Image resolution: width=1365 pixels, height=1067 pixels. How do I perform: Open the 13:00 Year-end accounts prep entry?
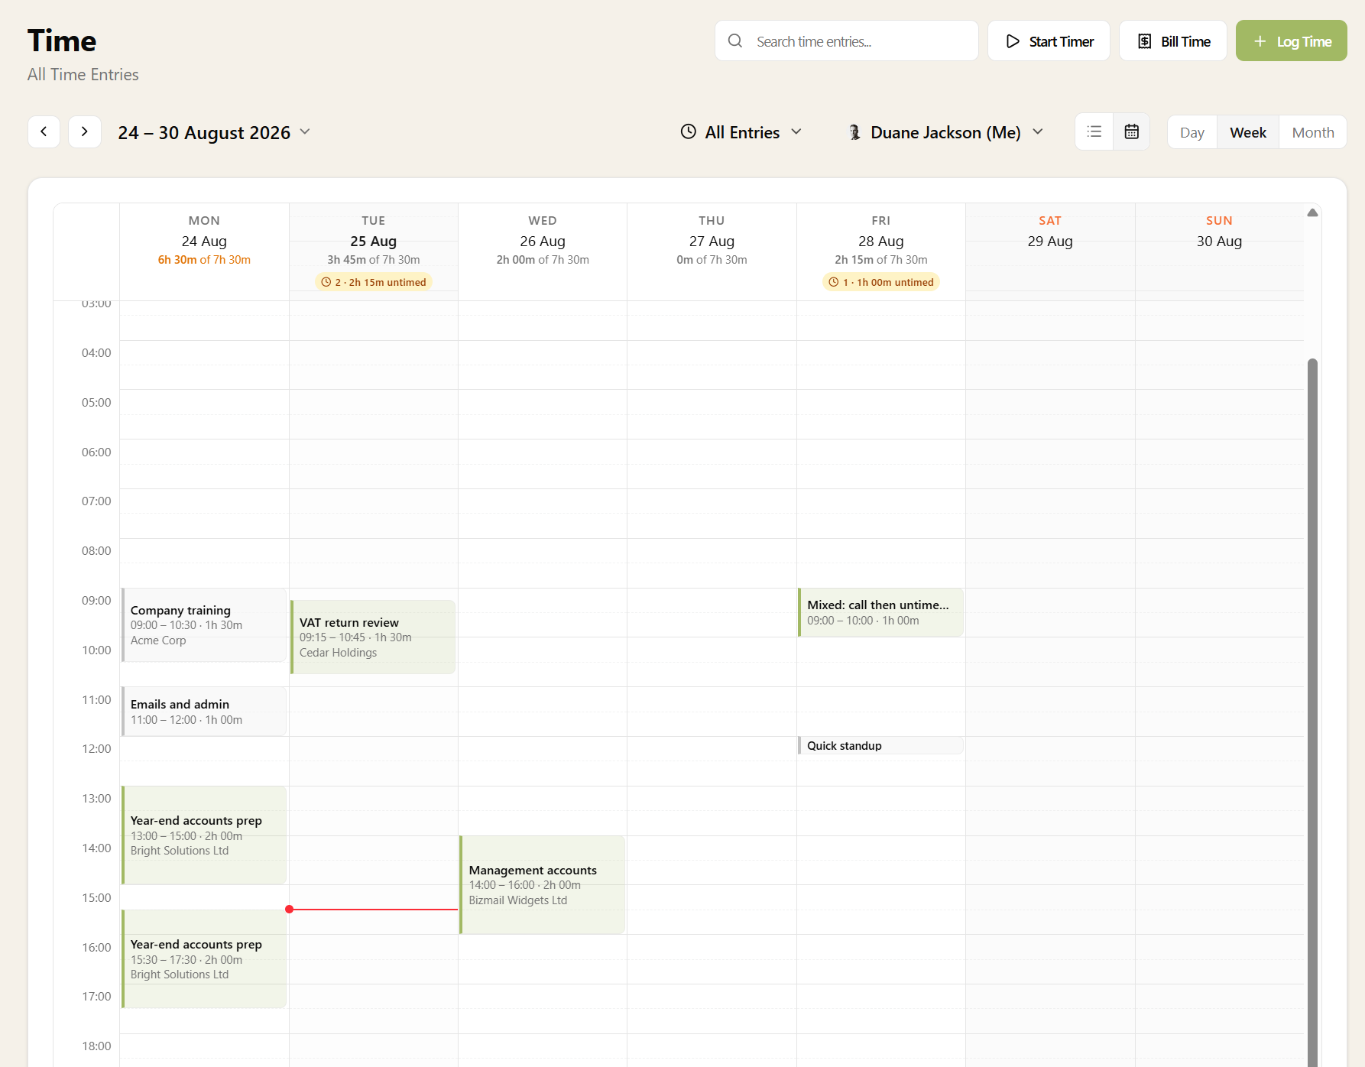tap(204, 835)
